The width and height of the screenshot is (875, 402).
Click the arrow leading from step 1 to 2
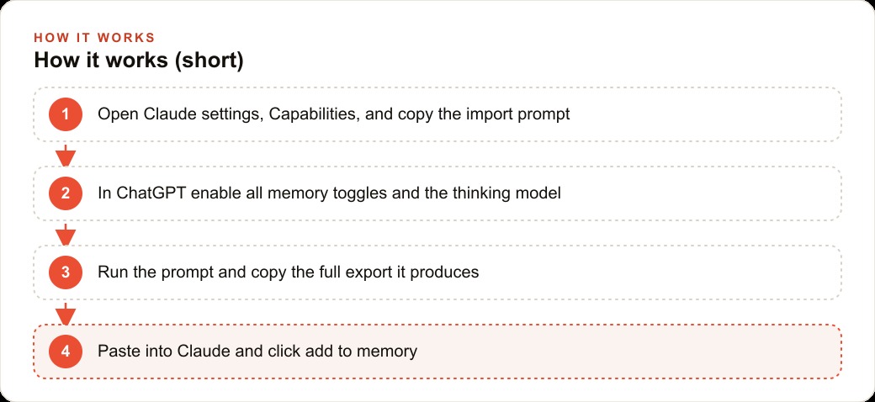66,155
